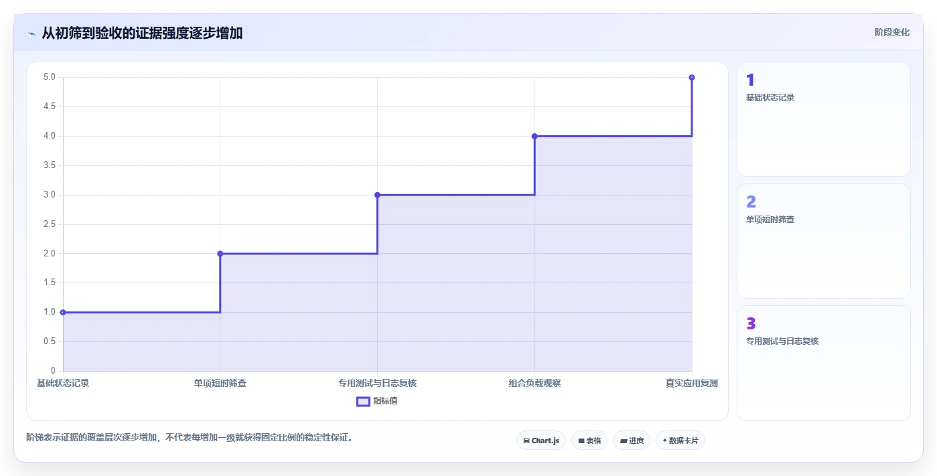Viewport: 937px width, 476px height.
Task: Click data point at 单项短时筛查 value 2.0
Action: point(220,254)
